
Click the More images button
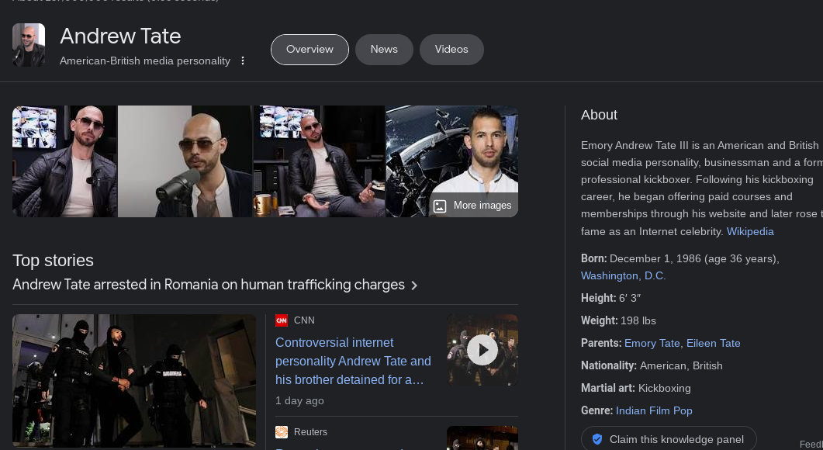(473, 206)
